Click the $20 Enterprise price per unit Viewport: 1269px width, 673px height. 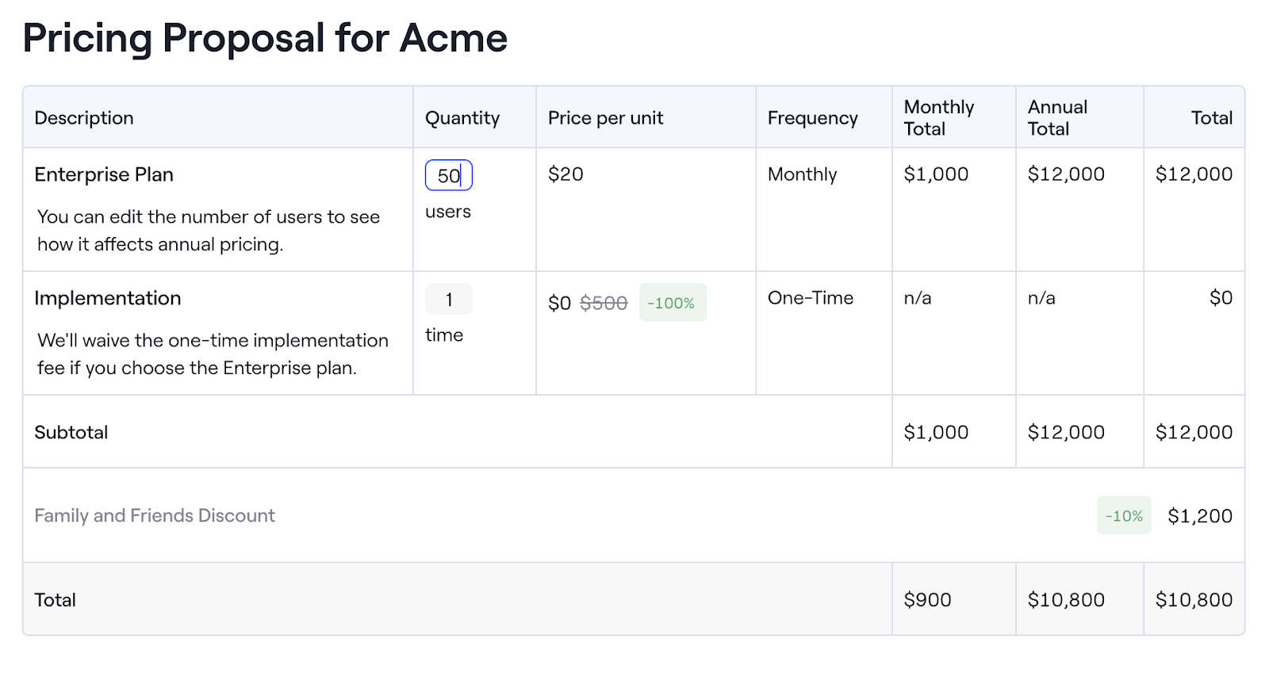coord(565,174)
